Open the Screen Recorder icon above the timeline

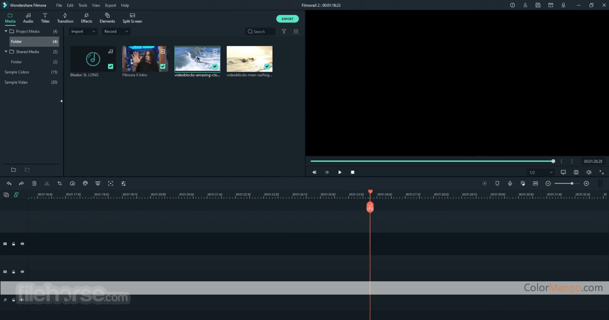(x=536, y=184)
